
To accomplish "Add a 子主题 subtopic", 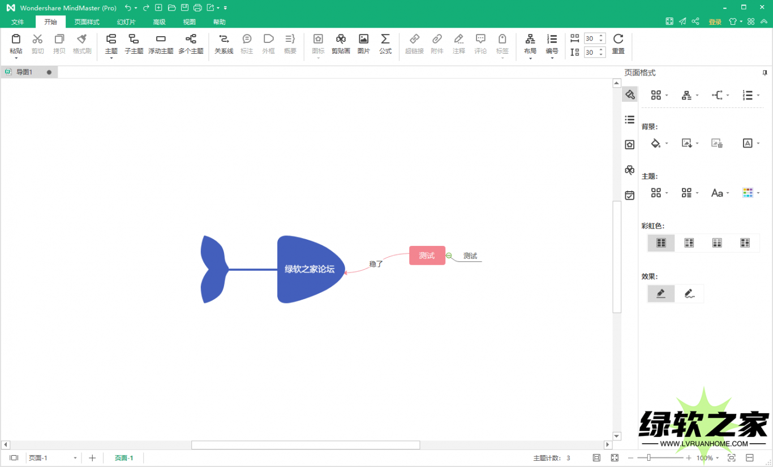I will click(x=134, y=44).
